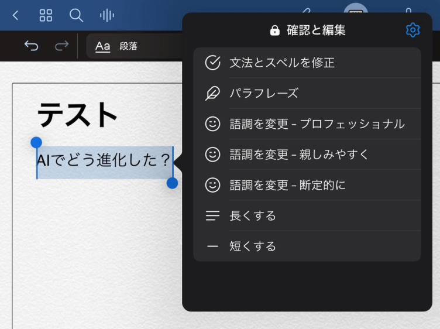The image size is (440, 329).
Task: Select 語調を変更 – 断定的に
Action: tap(307, 185)
